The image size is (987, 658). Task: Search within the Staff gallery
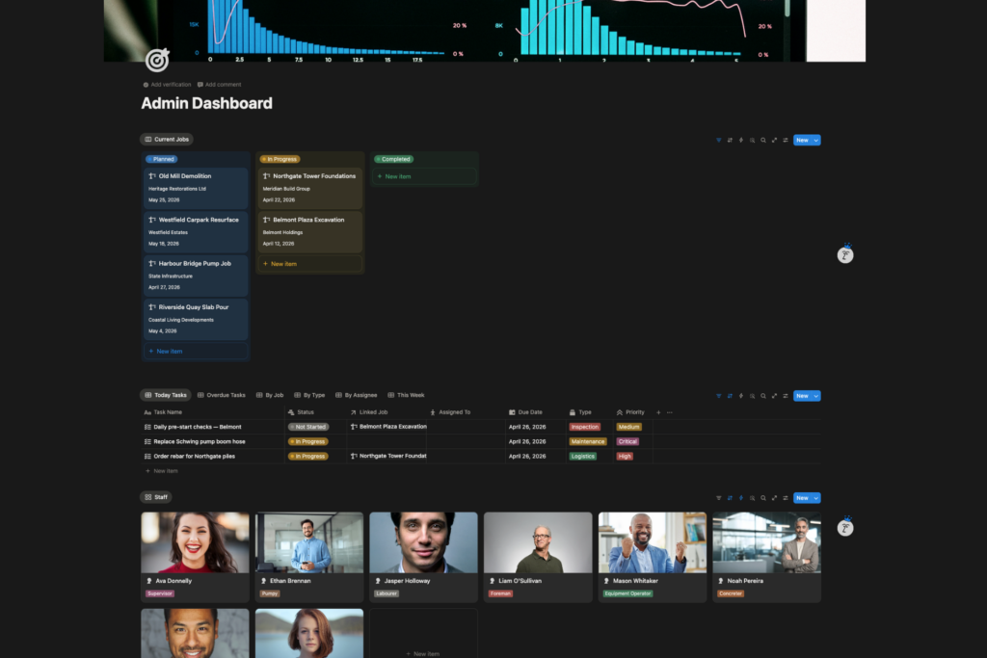(x=763, y=498)
